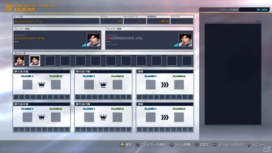The image size is (272, 153).
Task: Take PLAYER 1 slot in lower 勝ち抜き戦
Action: (x=27, y=117)
